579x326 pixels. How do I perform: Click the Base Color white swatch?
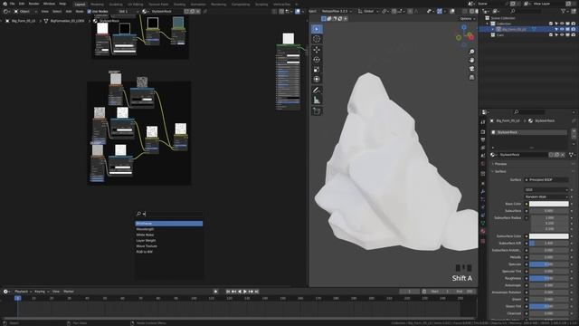[x=549, y=204]
